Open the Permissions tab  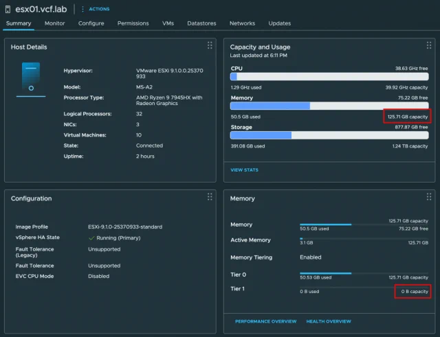pos(133,23)
